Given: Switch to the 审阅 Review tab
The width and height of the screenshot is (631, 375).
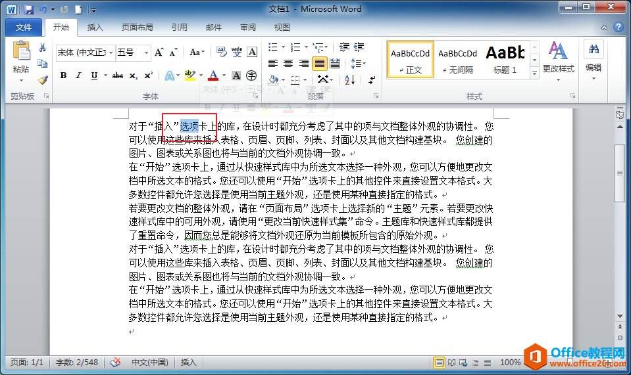Looking at the screenshot, I should coord(248,28).
